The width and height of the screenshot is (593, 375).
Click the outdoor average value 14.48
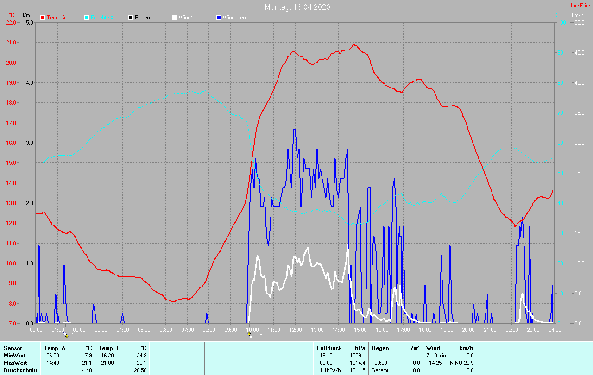click(85, 370)
